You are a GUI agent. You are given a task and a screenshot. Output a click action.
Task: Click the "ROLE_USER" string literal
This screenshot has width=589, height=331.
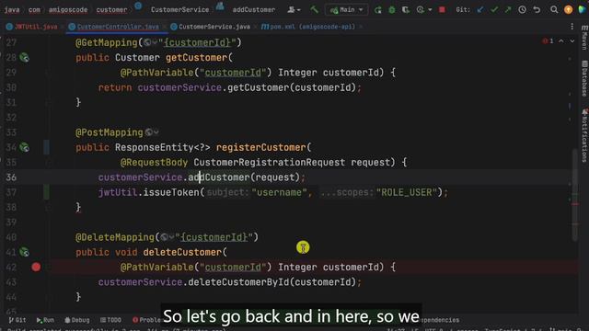pyautogui.click(x=407, y=192)
